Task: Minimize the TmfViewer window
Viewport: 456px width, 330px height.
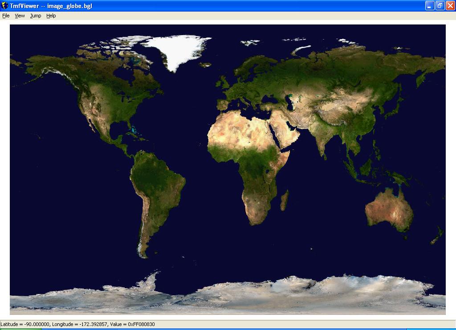Action: (x=429, y=6)
